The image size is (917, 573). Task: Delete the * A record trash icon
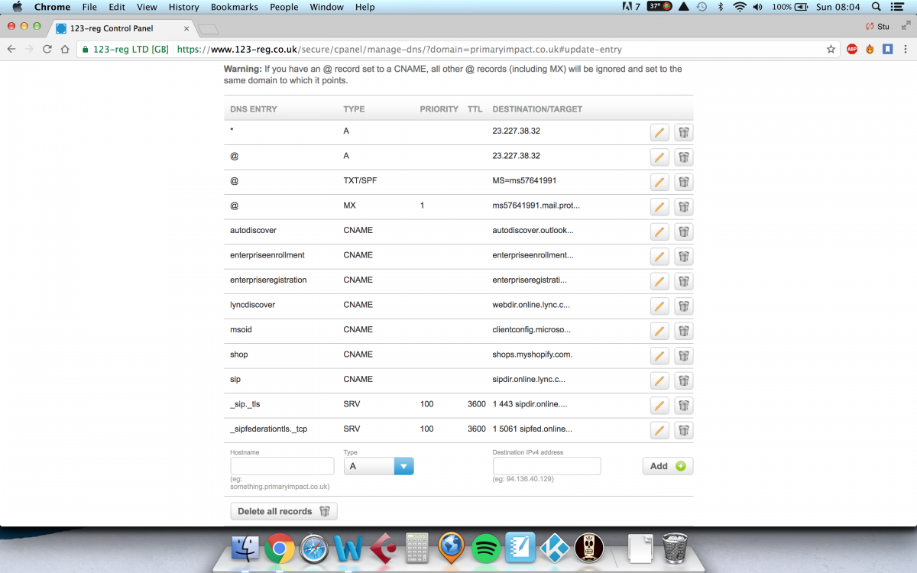pos(684,132)
